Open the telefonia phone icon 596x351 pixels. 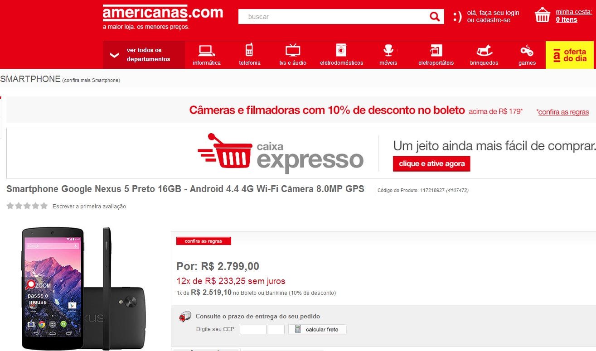(x=249, y=50)
